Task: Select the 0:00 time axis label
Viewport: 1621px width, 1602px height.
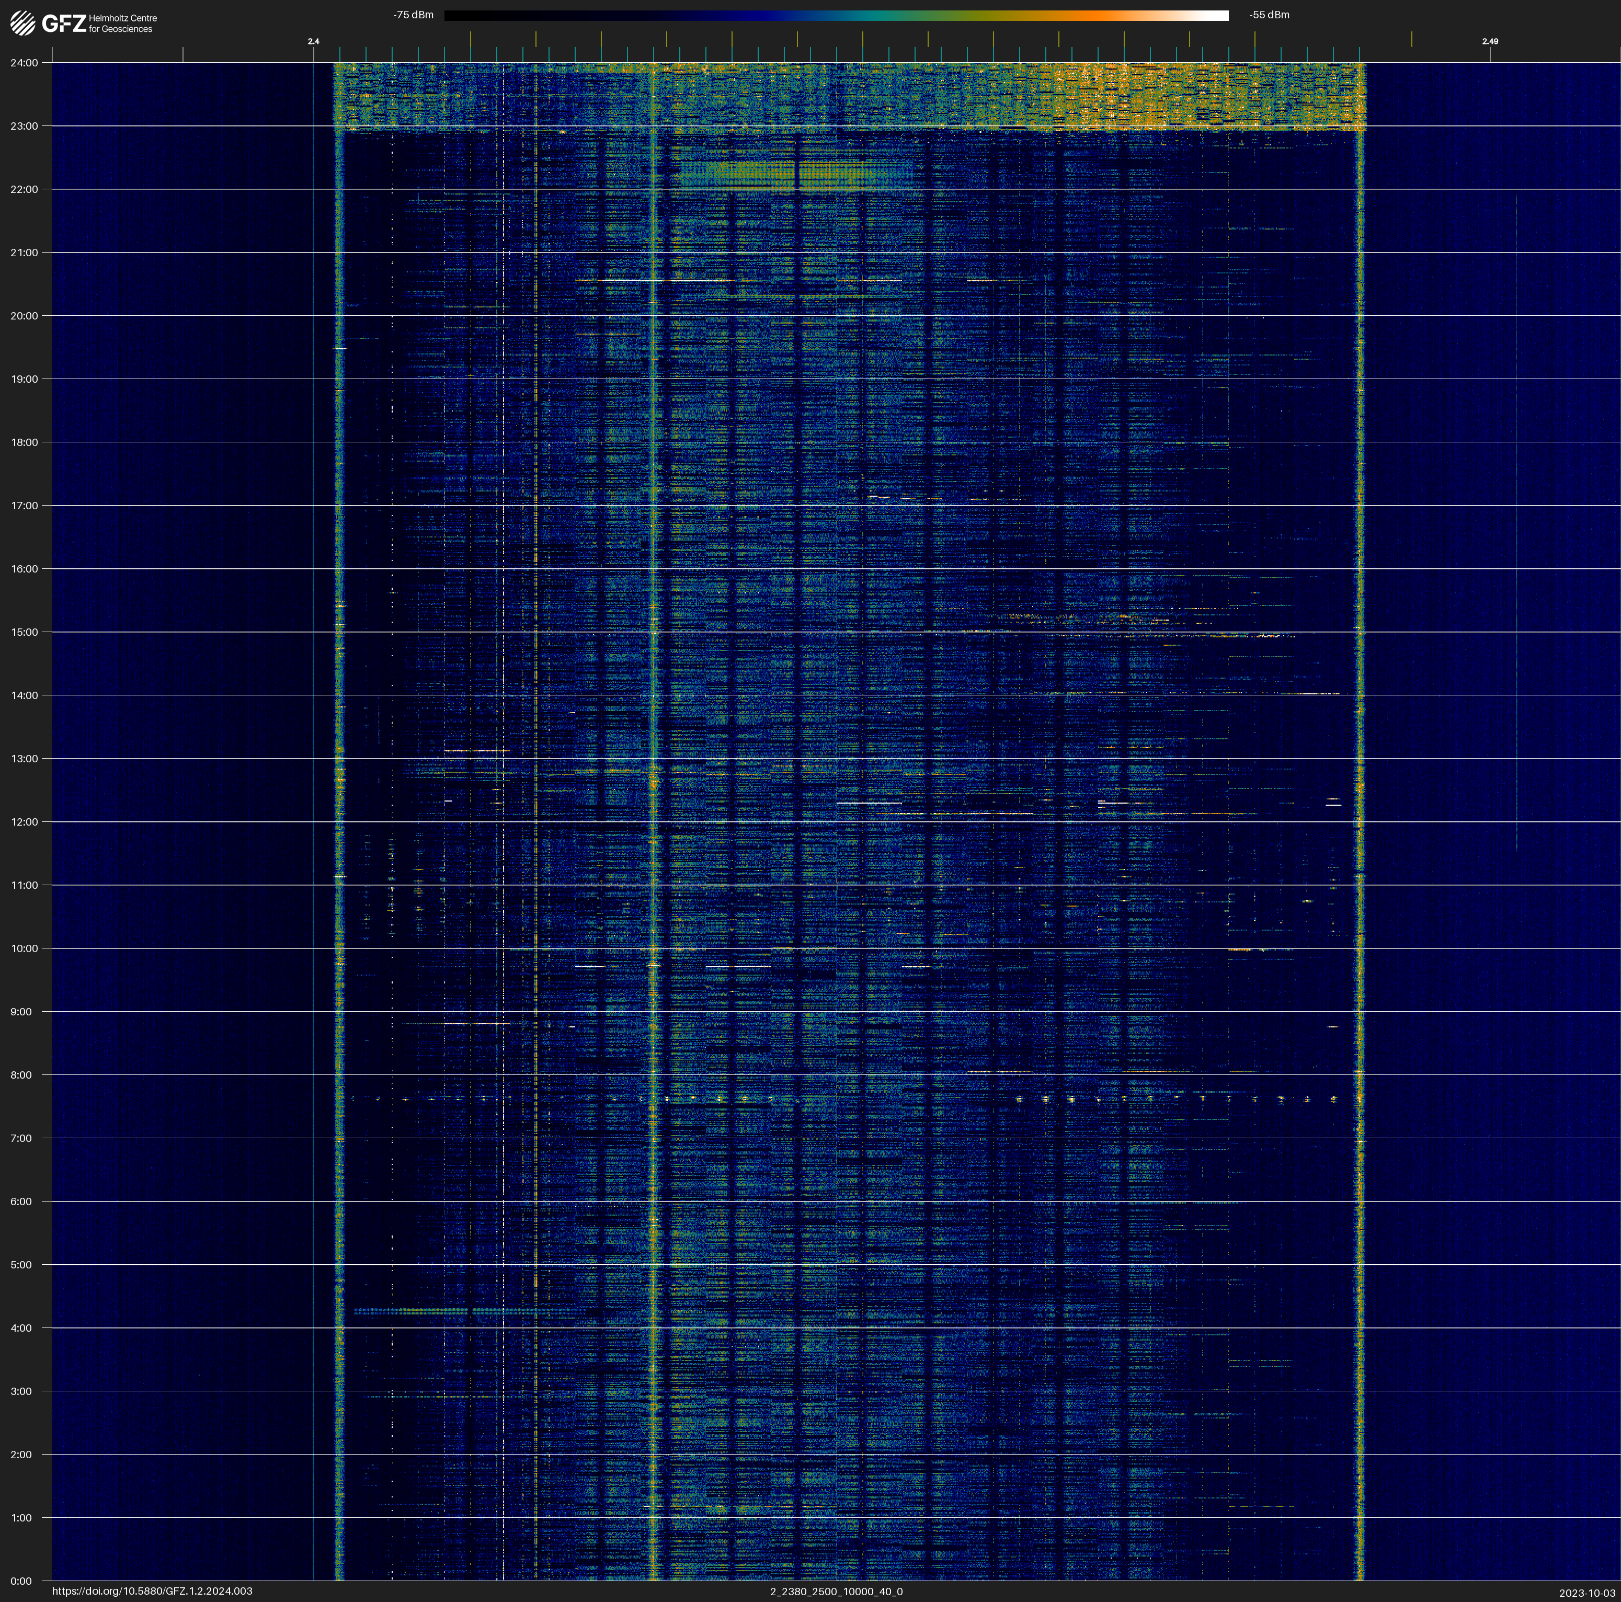Action: pyautogui.click(x=21, y=1581)
